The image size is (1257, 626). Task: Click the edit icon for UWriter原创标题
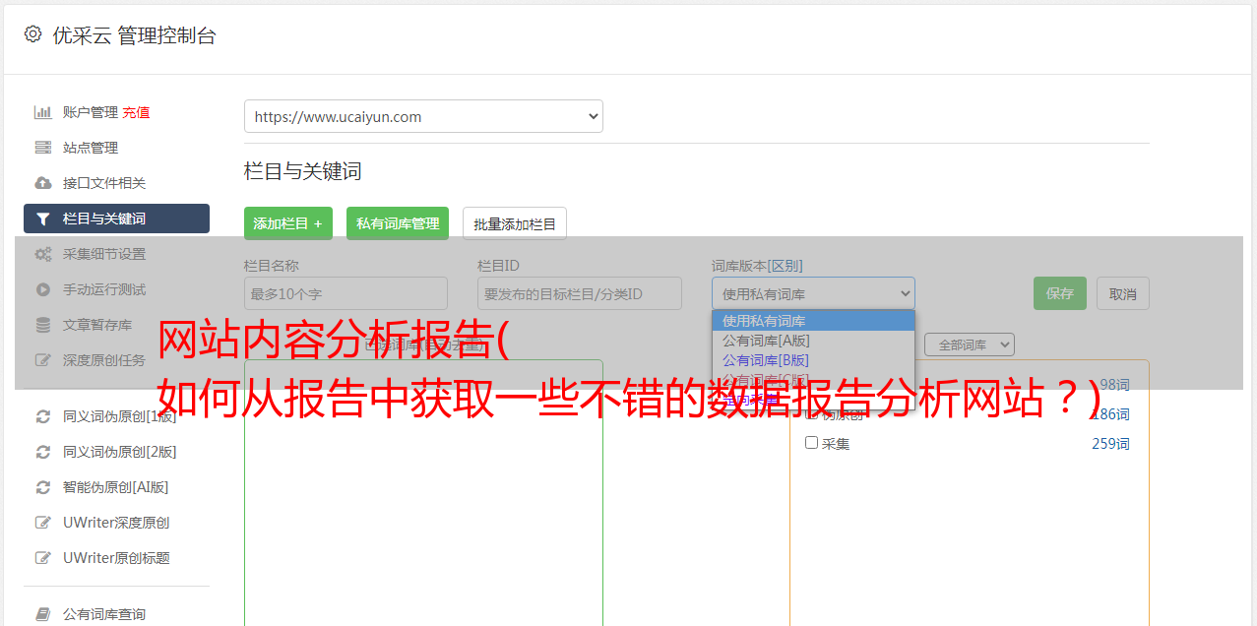tap(43, 558)
